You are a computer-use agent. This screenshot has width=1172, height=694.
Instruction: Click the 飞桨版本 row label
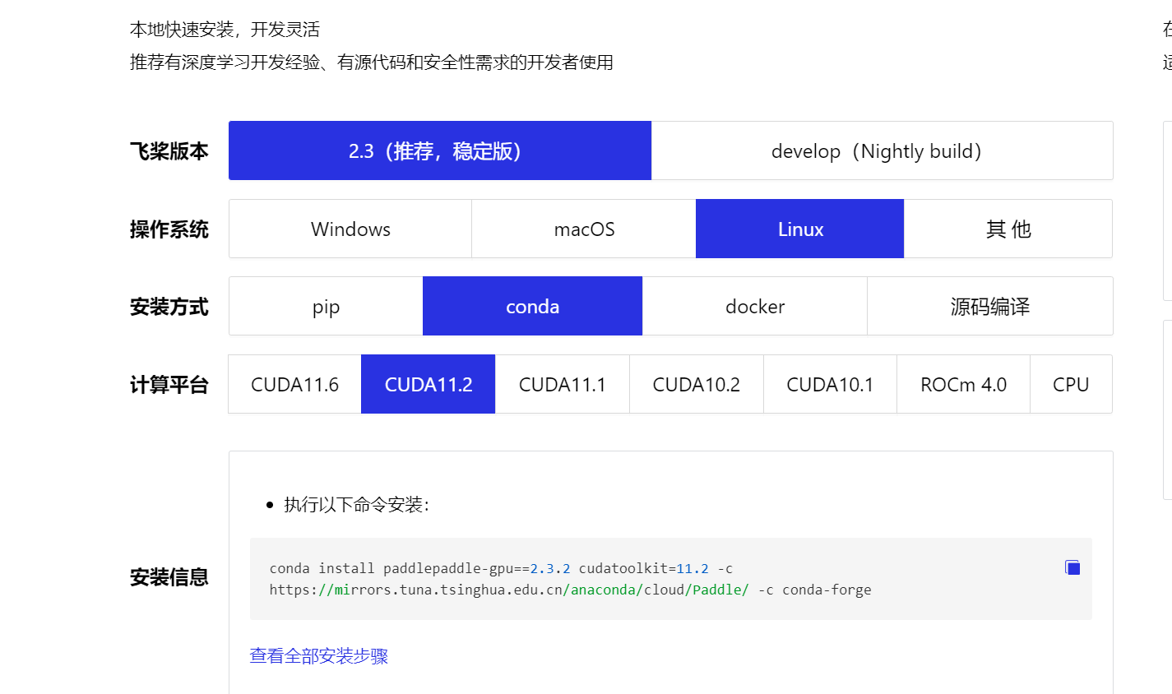[169, 150]
